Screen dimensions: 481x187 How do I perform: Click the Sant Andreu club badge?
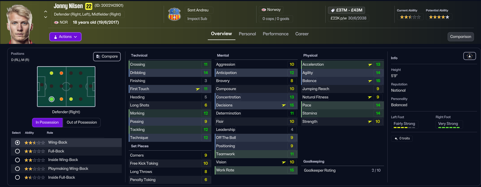coord(174,14)
